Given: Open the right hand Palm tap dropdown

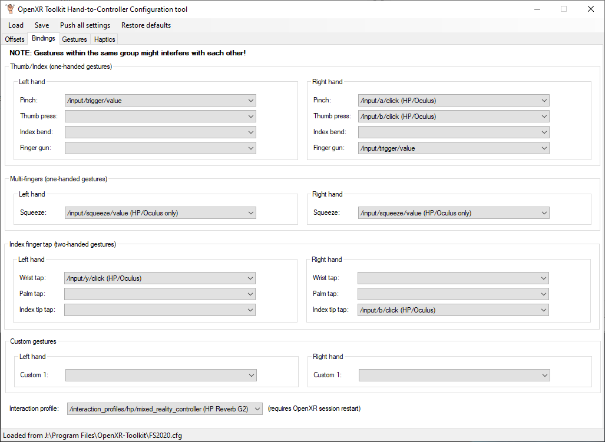Looking at the screenshot, I should (453, 294).
